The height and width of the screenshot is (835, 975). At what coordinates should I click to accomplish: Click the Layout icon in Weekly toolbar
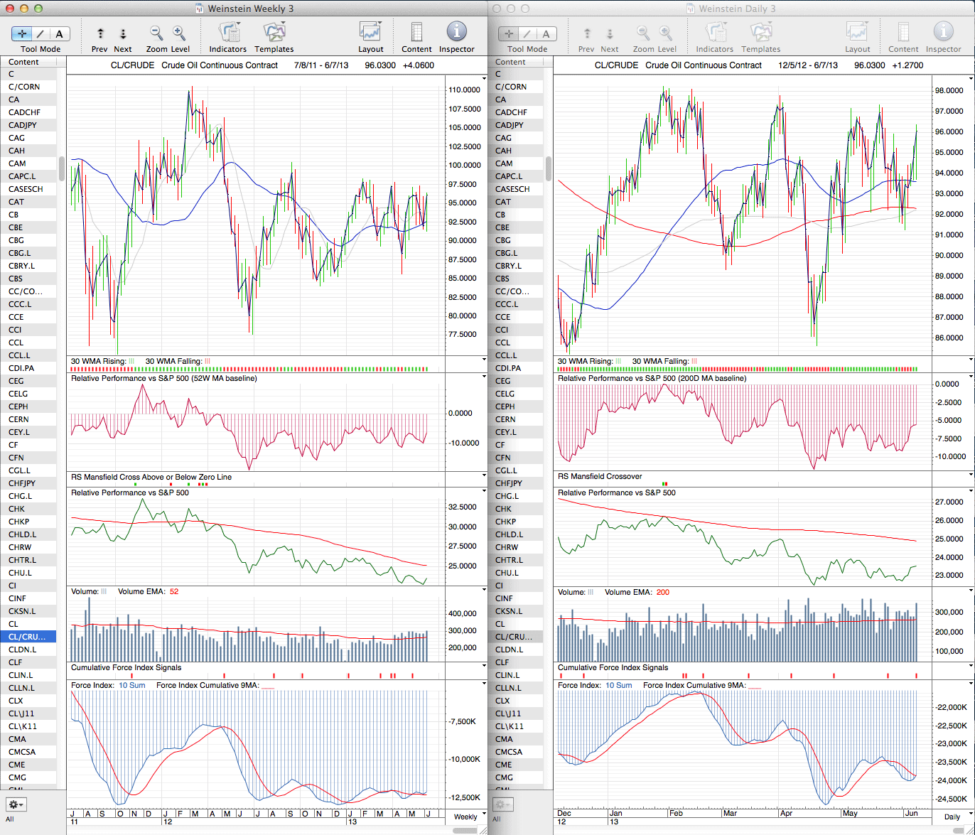(x=370, y=33)
